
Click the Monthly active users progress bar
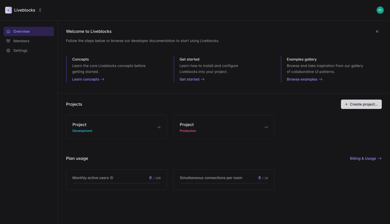coord(117,183)
